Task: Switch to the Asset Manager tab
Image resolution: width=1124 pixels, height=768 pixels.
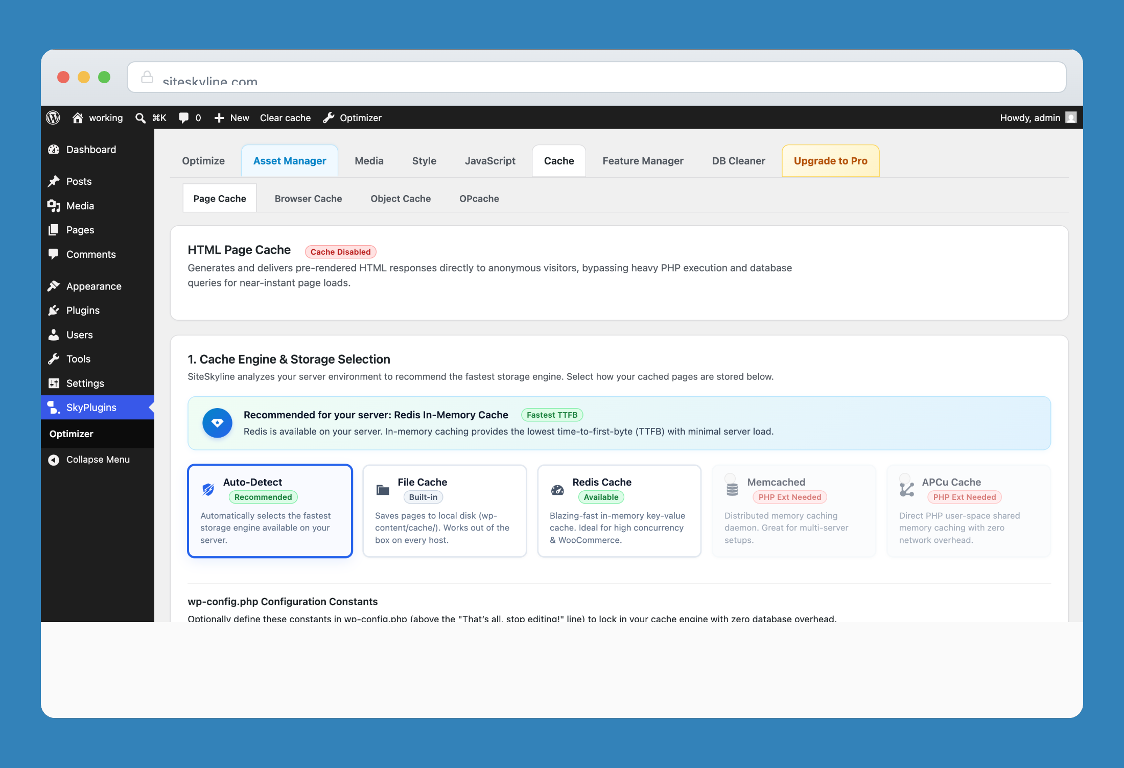Action: tap(290, 161)
